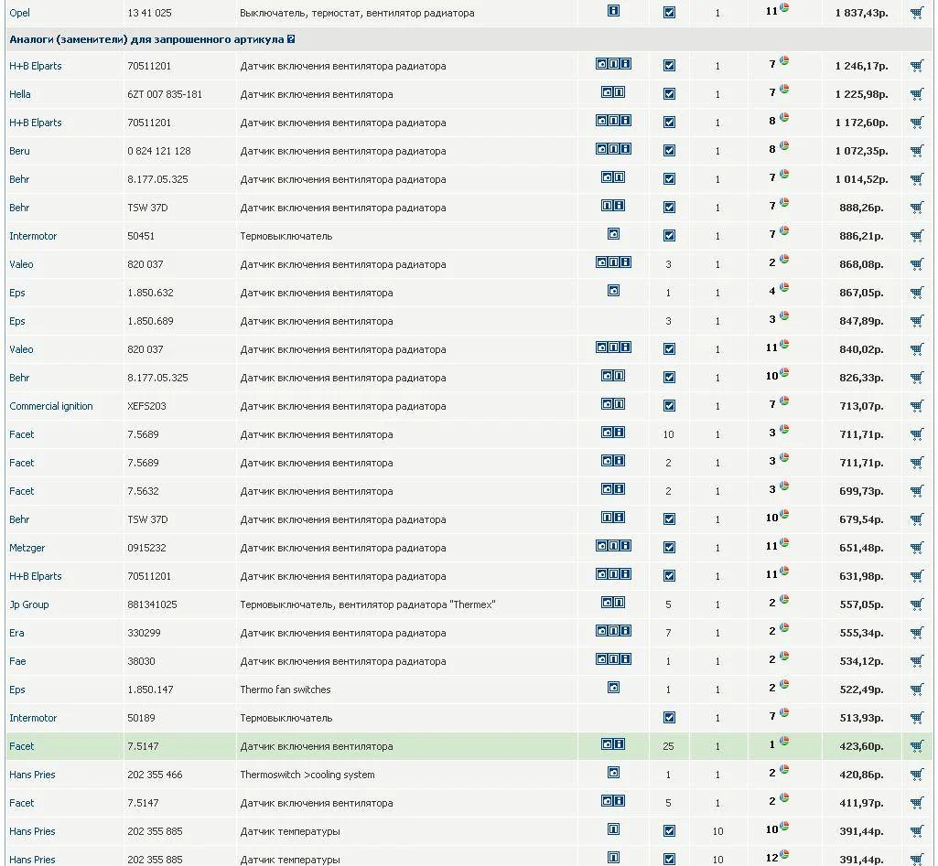Open the Metzger brand link
Viewport: 938px width, 866px height.
coord(27,548)
